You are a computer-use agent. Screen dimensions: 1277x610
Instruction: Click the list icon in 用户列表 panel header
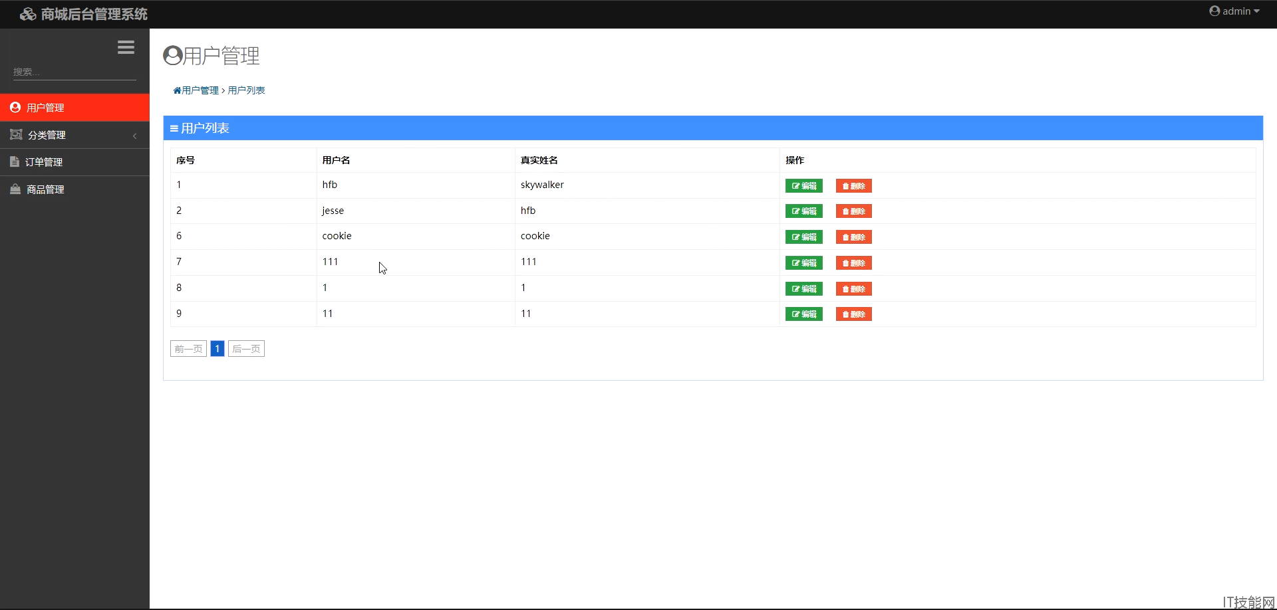[x=174, y=128]
